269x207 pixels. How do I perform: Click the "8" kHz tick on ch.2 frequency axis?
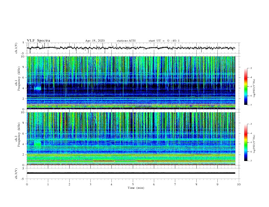[24, 123]
